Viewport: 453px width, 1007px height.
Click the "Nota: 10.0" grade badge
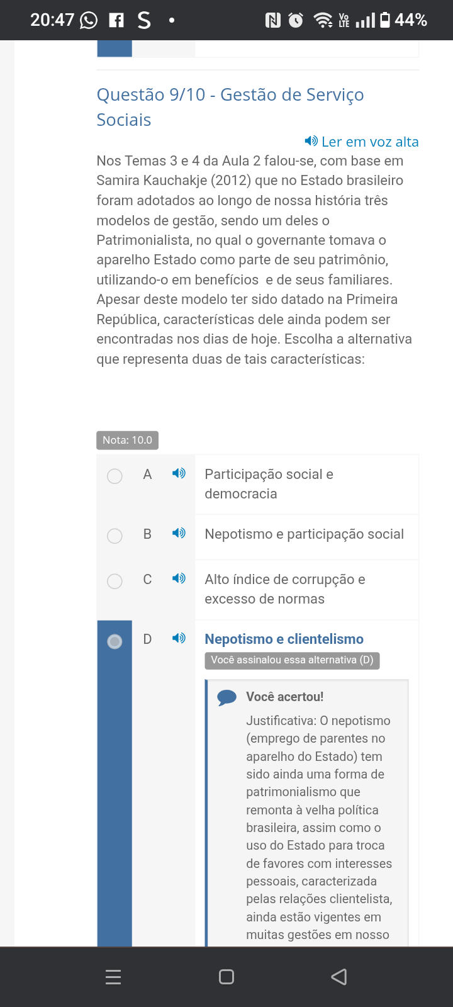click(x=127, y=440)
